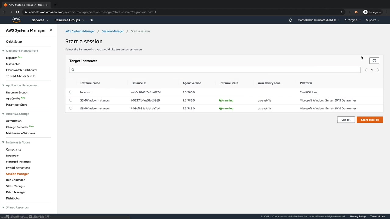
Task: Reload the page in the browser
Action: point(17,12)
